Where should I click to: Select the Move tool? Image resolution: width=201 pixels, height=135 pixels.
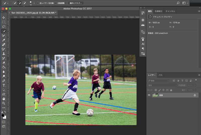4,18
